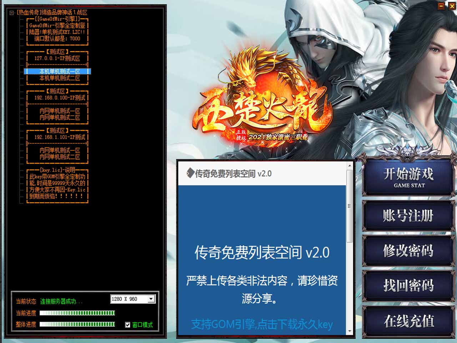This screenshot has width=457, height=343.
Task: Click the 修改密码 change password button
Action: [408, 251]
